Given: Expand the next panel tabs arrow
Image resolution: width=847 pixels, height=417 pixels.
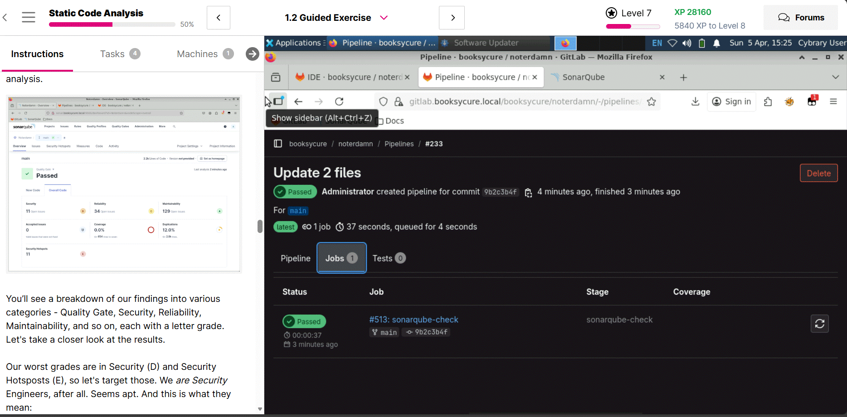Looking at the screenshot, I should click(252, 54).
